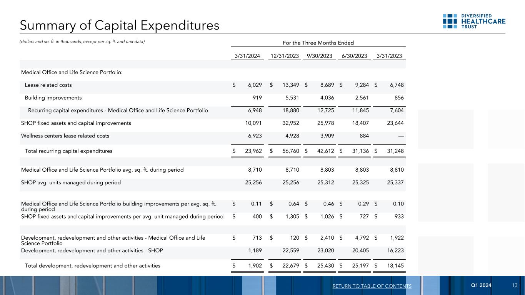Viewport: 525px width, 295px height.
Task: Click the Building improvements row label
Action: coord(53,98)
